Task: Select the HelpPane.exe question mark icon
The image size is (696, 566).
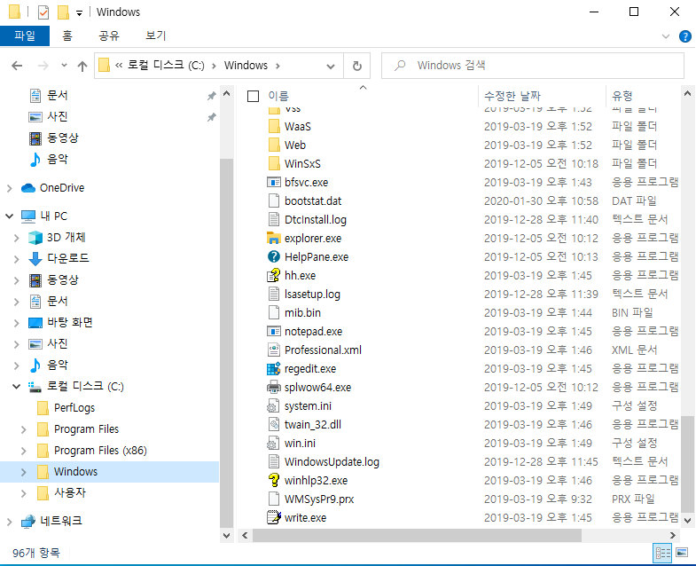Action: click(274, 256)
